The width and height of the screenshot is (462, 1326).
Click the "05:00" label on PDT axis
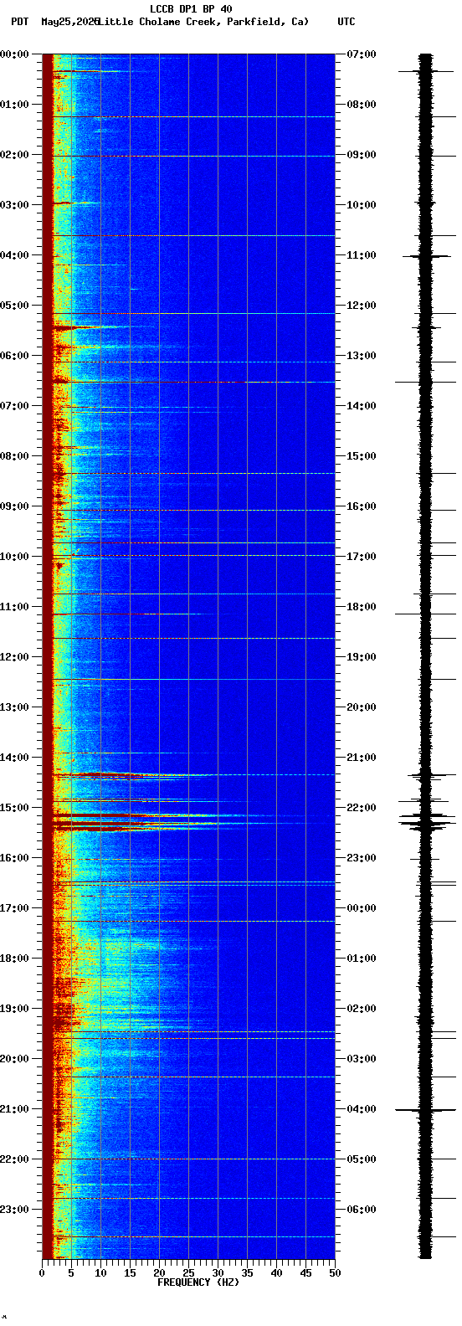point(14,306)
